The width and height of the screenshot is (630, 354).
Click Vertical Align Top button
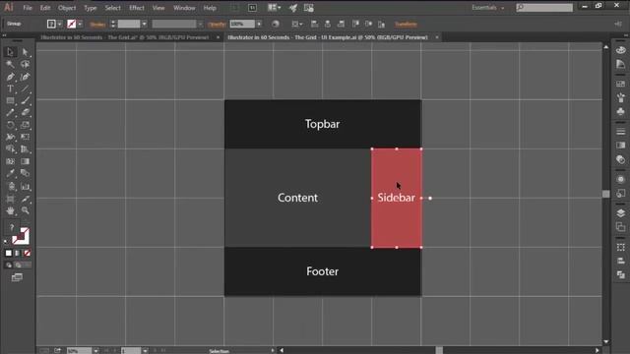355,24
